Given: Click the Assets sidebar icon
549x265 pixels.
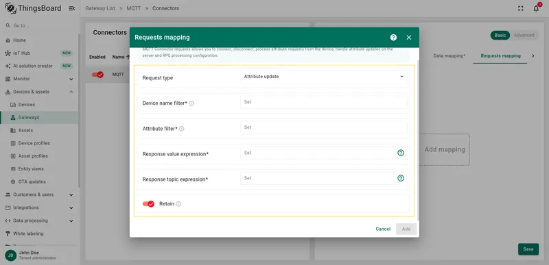Looking at the screenshot, I should (13, 130).
